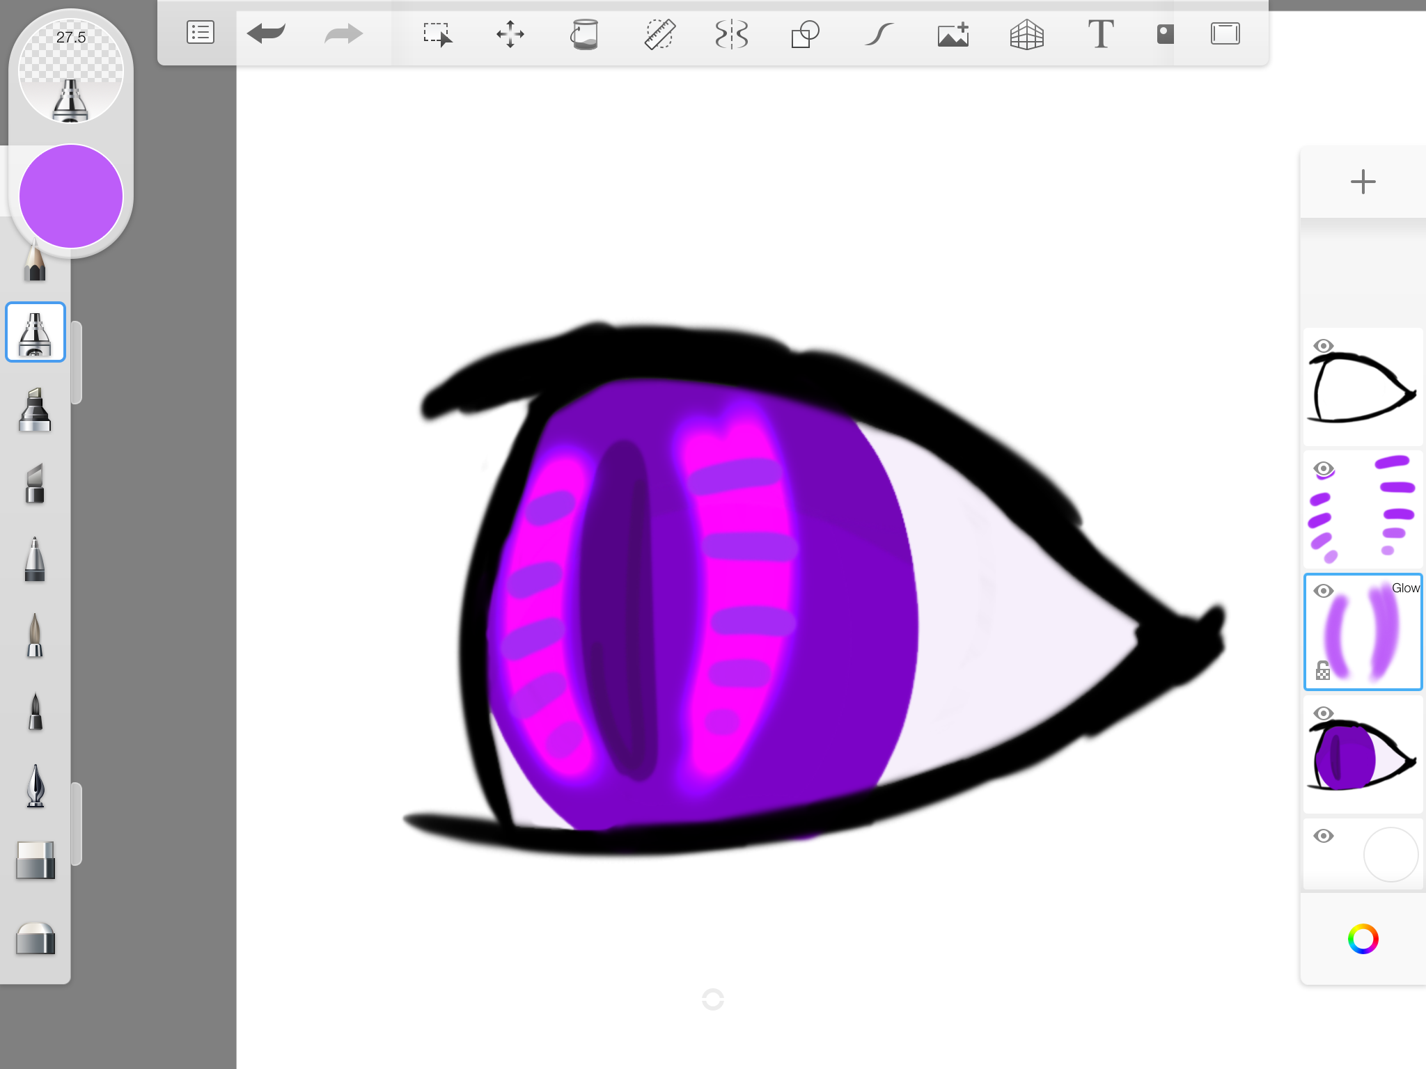
Task: Click the "Glow" layer name label
Action: click(1405, 588)
